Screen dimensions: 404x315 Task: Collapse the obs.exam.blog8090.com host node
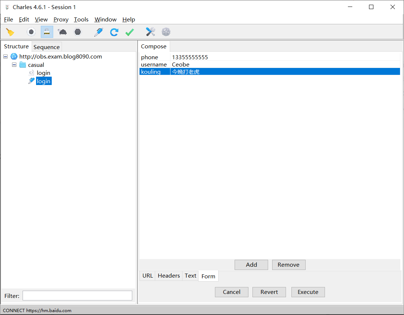click(x=5, y=57)
